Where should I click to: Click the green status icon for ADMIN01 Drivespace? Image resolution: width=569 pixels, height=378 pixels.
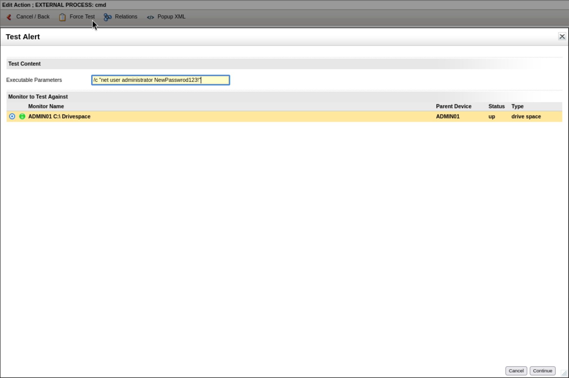pyautogui.click(x=22, y=116)
